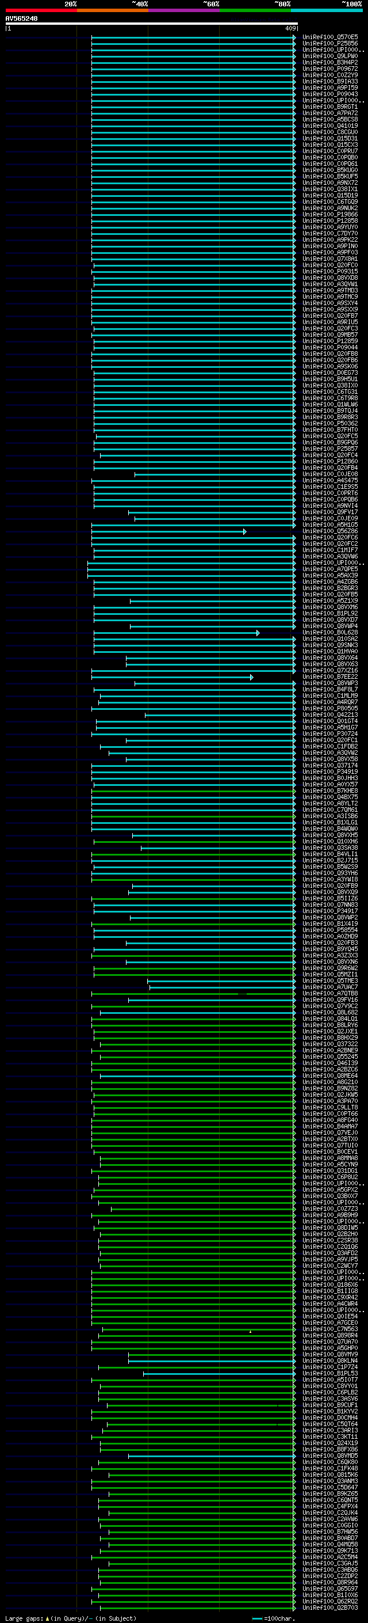Select the UniRef100_B9IA33 label
The width and height of the screenshot is (368, 1623).
pos(330,81)
